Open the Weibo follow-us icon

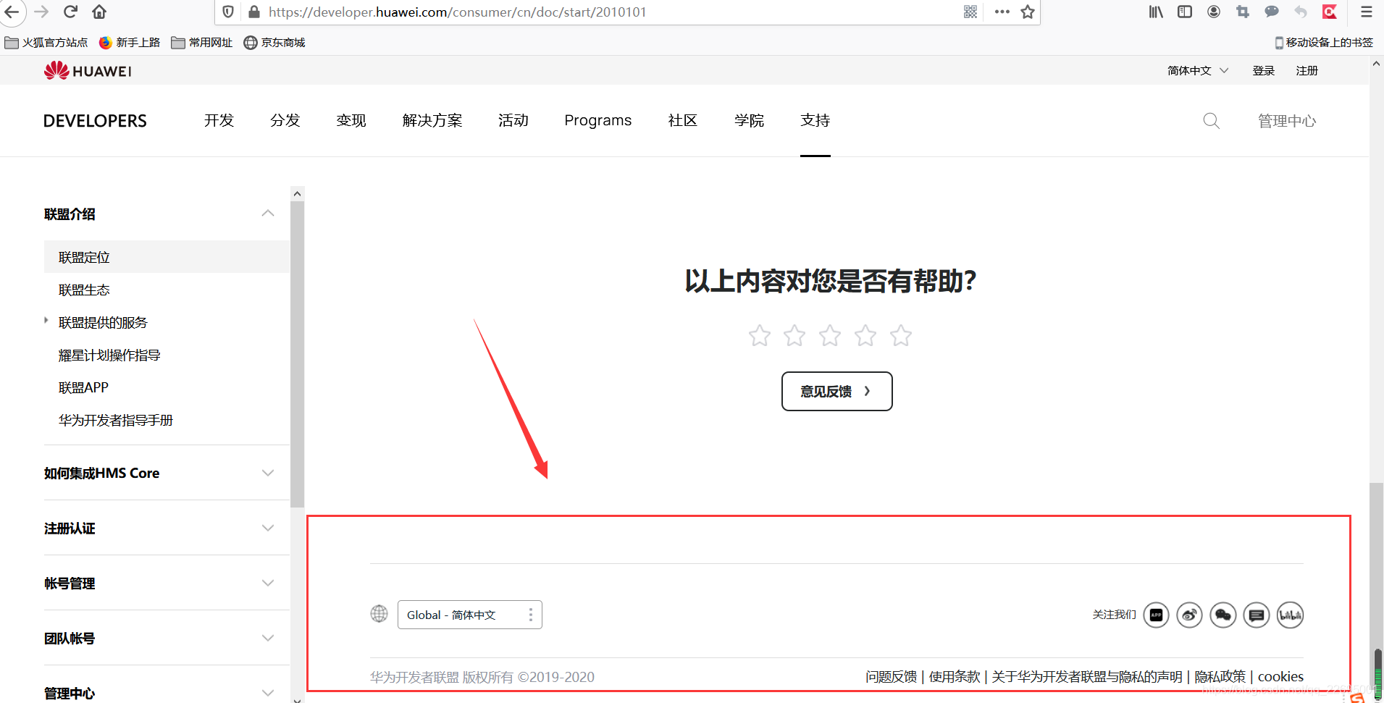pos(1189,615)
